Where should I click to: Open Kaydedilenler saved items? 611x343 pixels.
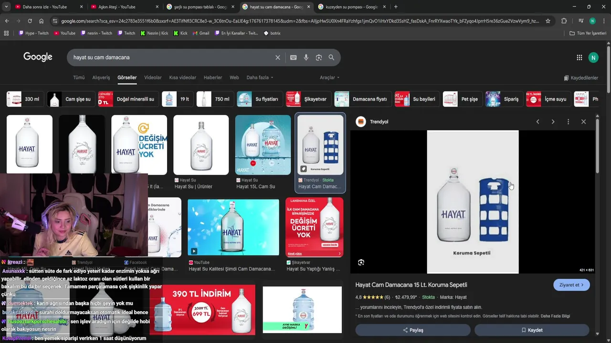click(581, 78)
